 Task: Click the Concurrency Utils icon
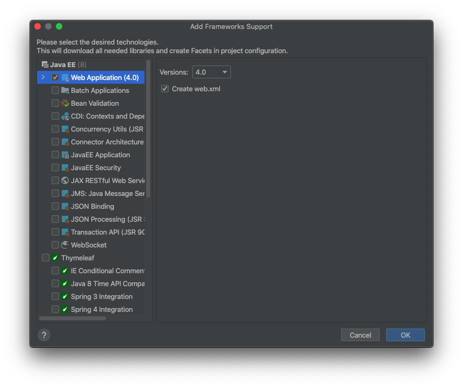coord(65,129)
